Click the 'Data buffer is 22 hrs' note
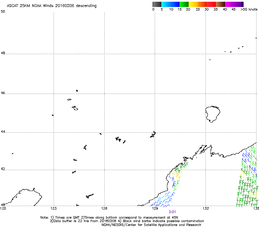259x227 pixels. point(127,221)
